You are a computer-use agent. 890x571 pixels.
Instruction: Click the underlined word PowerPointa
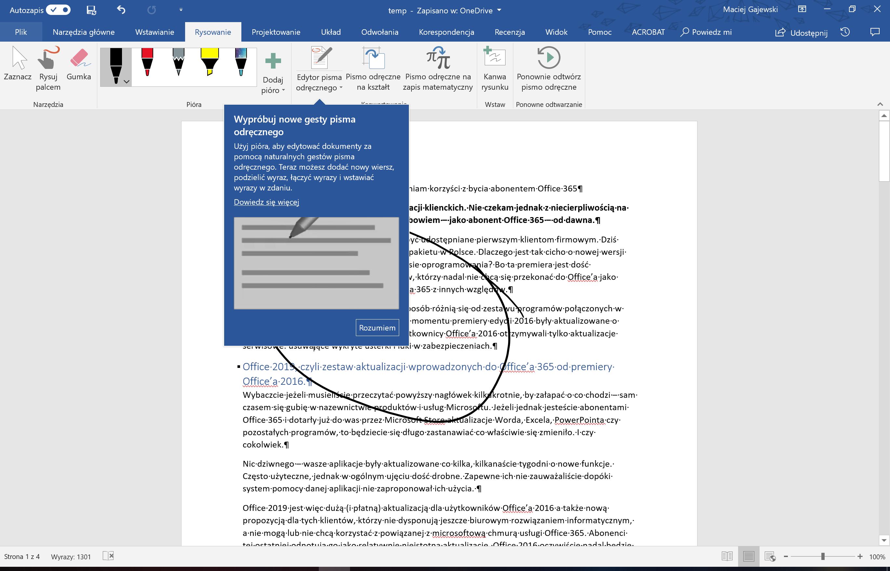click(579, 420)
